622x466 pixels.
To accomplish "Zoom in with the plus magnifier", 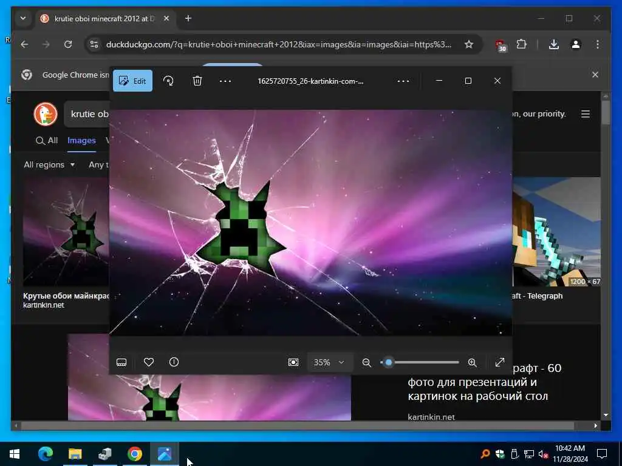I will tap(472, 363).
